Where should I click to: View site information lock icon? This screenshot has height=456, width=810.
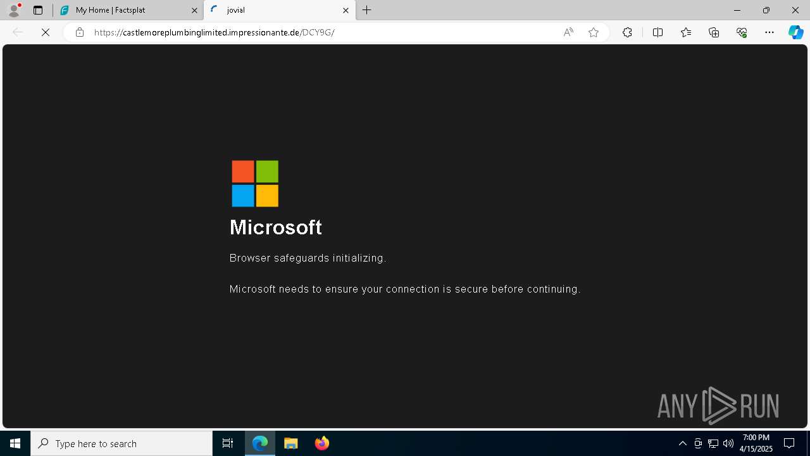point(80,32)
